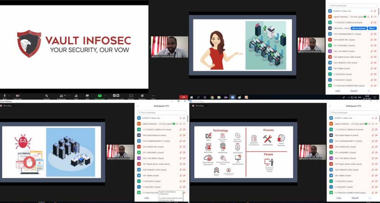Click the green Share Screen button

[99, 96]
